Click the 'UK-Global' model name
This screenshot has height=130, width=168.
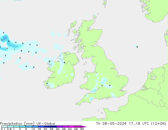[x=46, y=124]
